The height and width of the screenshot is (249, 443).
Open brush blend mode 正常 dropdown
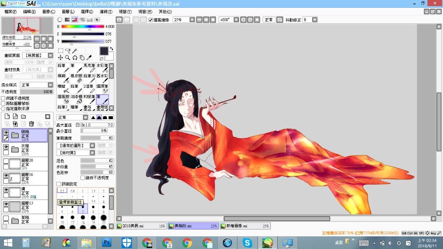pyautogui.click(x=85, y=117)
